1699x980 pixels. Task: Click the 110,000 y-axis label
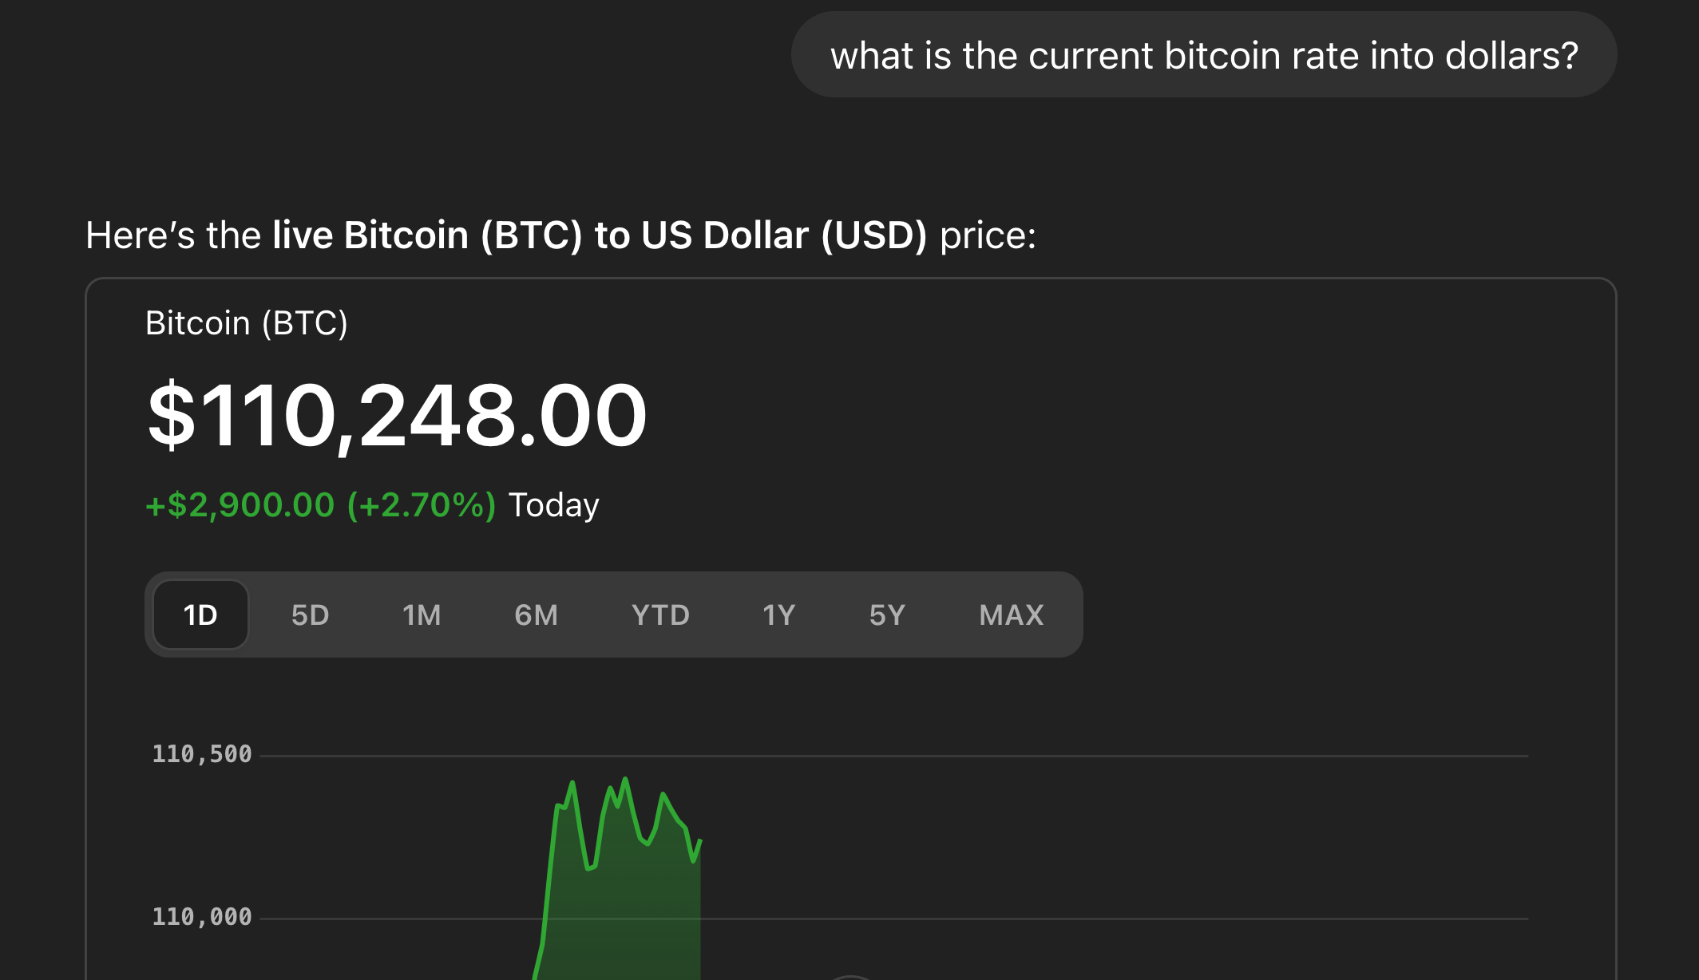(x=202, y=917)
